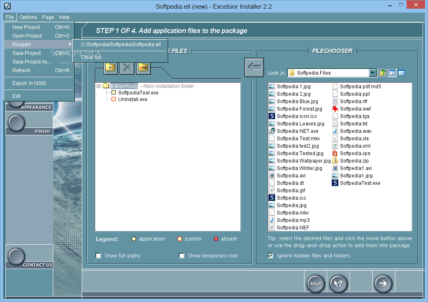This screenshot has width=428, height=302.
Task: Select Softpedia Winter.jpg file
Action: (x=296, y=168)
